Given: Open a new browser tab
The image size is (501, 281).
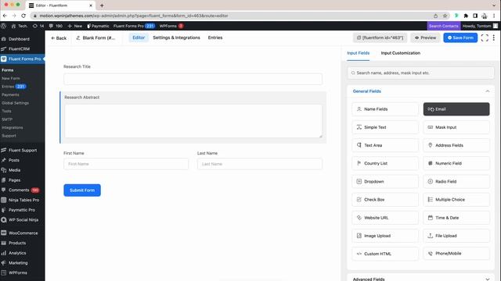Looking at the screenshot, I should pos(102,5).
